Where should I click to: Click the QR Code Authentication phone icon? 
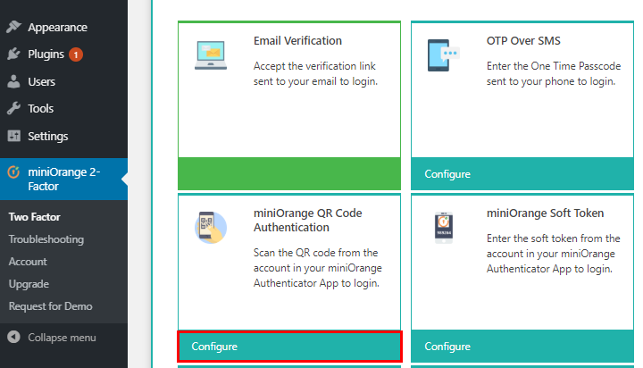click(211, 228)
